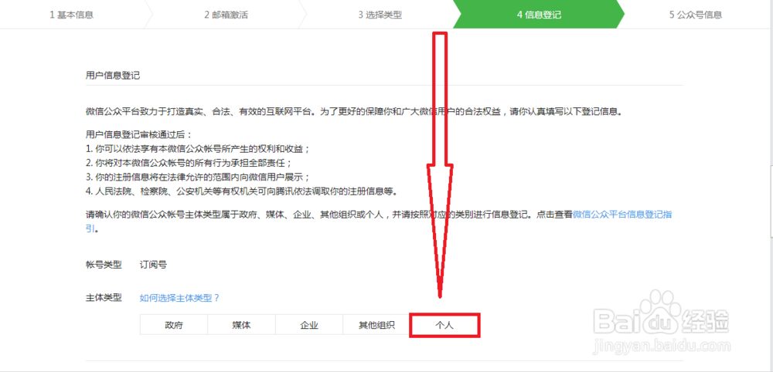This screenshot has width=773, height=372.
Task: Click the 用户信息登记 heading
Action: click(113, 76)
